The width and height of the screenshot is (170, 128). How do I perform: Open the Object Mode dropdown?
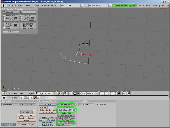(x=45, y=93)
